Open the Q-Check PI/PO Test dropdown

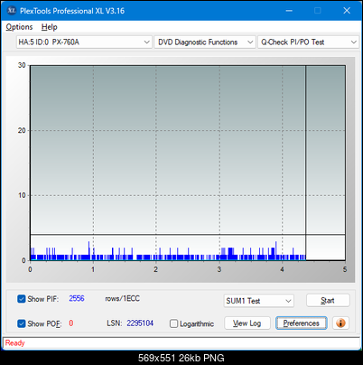pyautogui.click(x=308, y=42)
